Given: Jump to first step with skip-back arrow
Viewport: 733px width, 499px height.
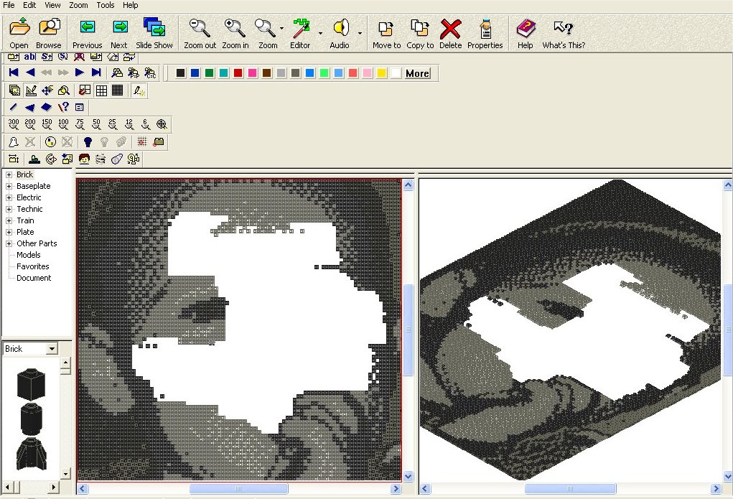Looking at the screenshot, I should click(x=14, y=73).
